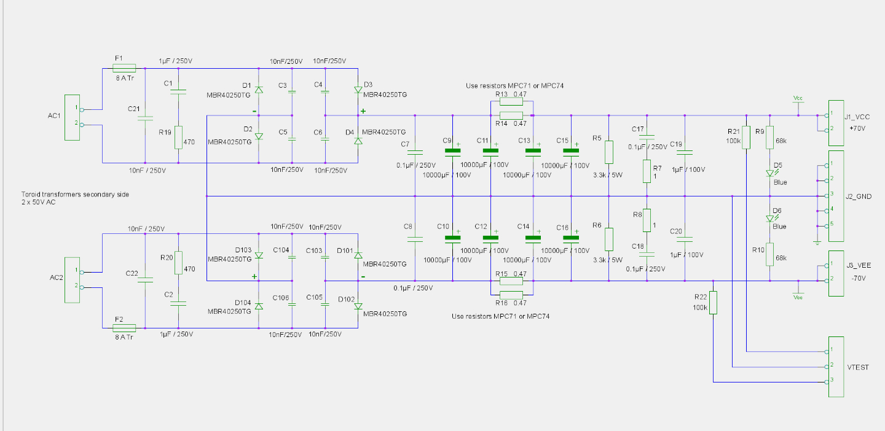Select diode D2 symbol
Screen dimensions: 885x431
coord(259,136)
